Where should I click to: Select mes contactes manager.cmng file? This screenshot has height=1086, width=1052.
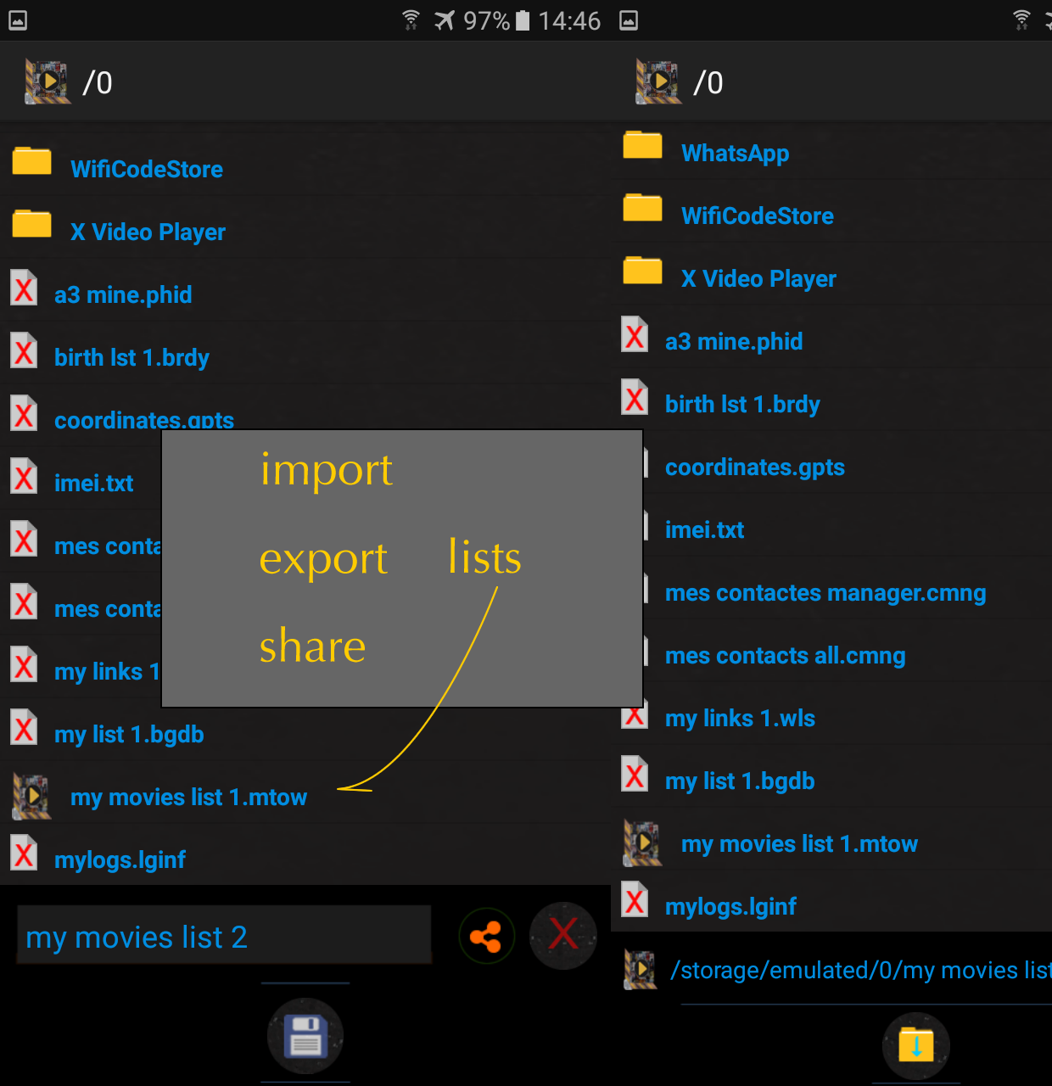click(x=825, y=593)
